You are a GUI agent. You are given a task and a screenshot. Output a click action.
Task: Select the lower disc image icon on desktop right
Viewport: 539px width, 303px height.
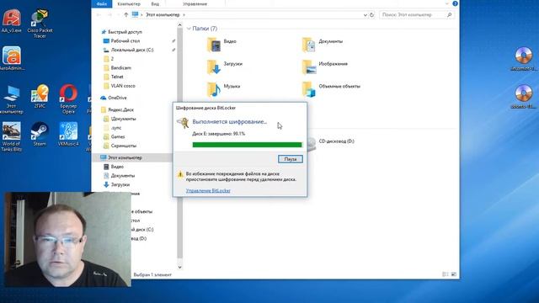click(524, 97)
